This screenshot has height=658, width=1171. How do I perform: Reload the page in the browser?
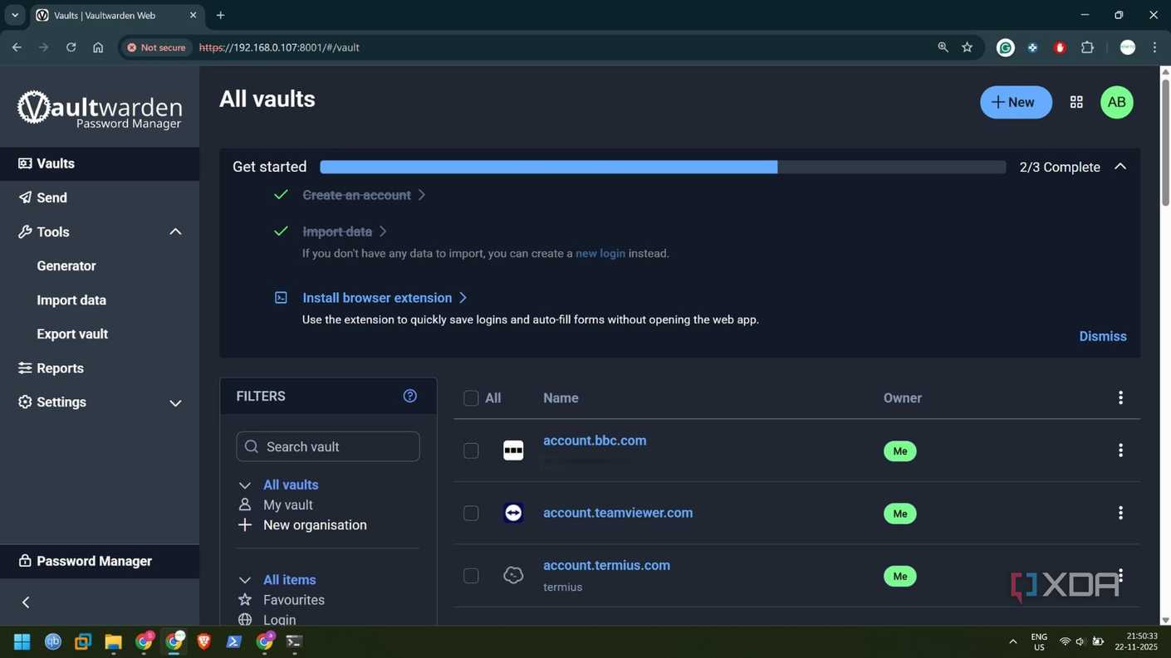point(71,47)
